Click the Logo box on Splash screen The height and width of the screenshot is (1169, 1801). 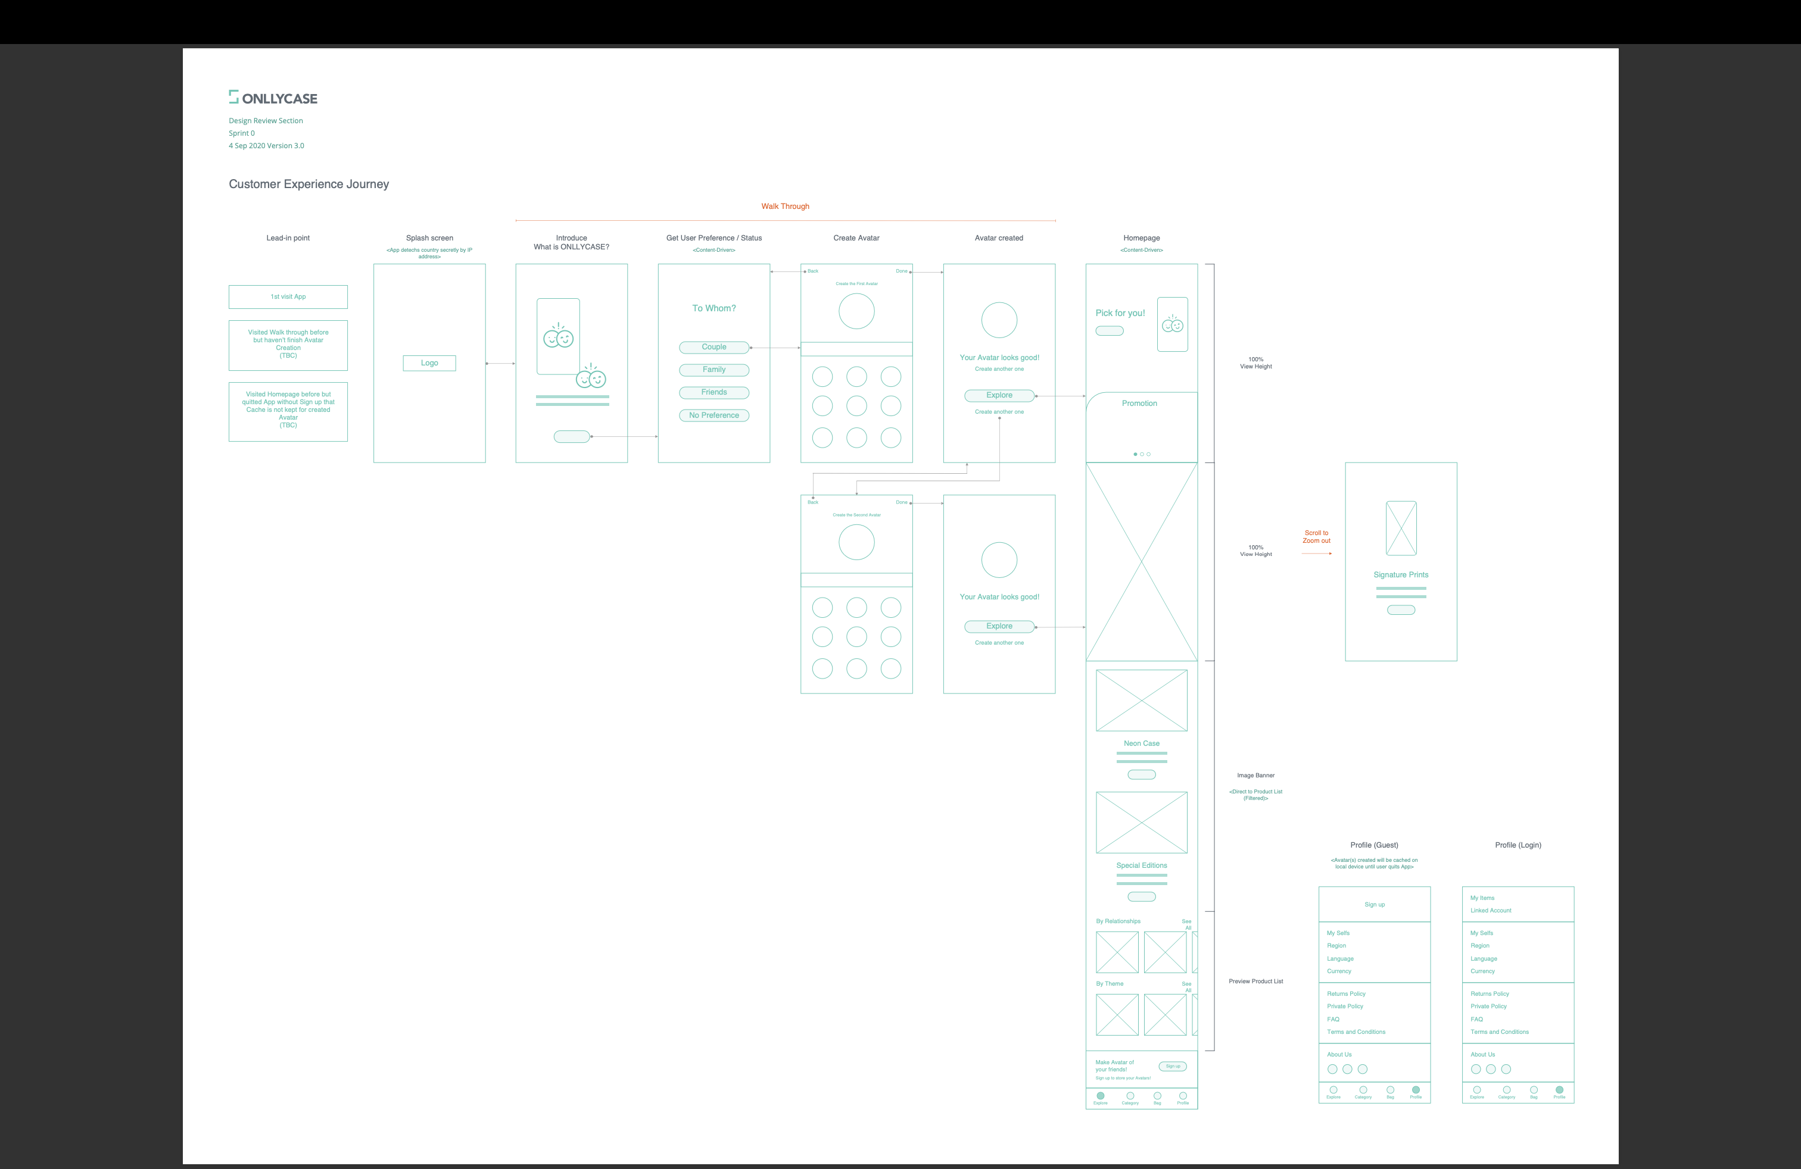429,363
